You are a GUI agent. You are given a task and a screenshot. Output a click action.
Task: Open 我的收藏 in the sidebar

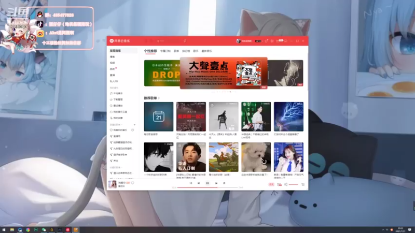pos(116,118)
